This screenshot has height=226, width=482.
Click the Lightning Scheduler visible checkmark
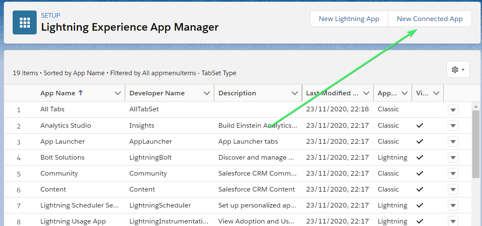(x=420, y=205)
